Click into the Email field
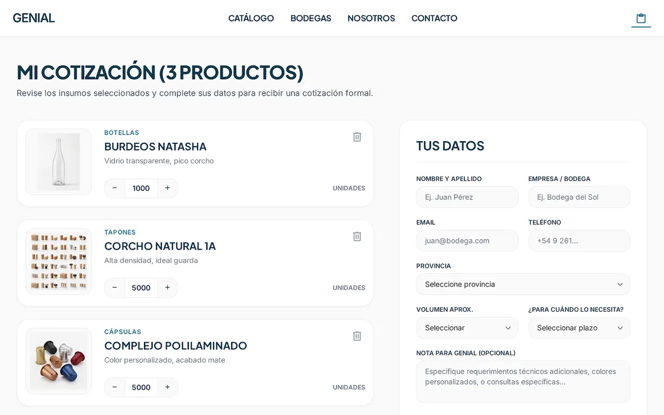 [467, 241]
